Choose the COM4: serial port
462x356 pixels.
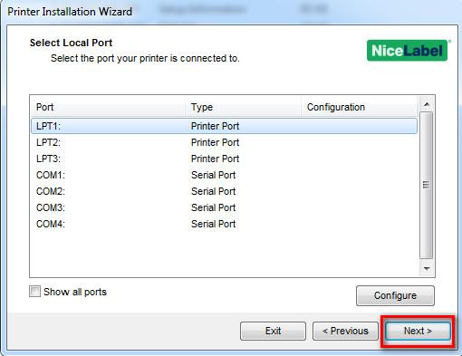click(224, 224)
